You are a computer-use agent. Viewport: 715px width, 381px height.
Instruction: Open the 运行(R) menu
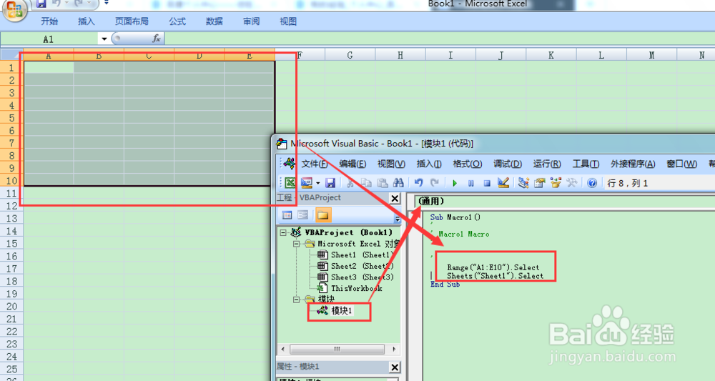point(547,164)
